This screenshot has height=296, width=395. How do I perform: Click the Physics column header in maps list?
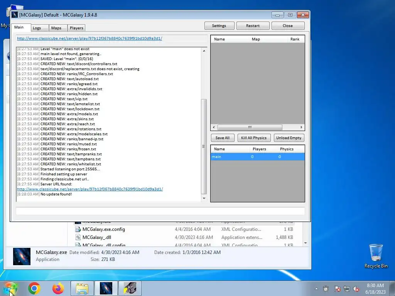(x=291, y=149)
